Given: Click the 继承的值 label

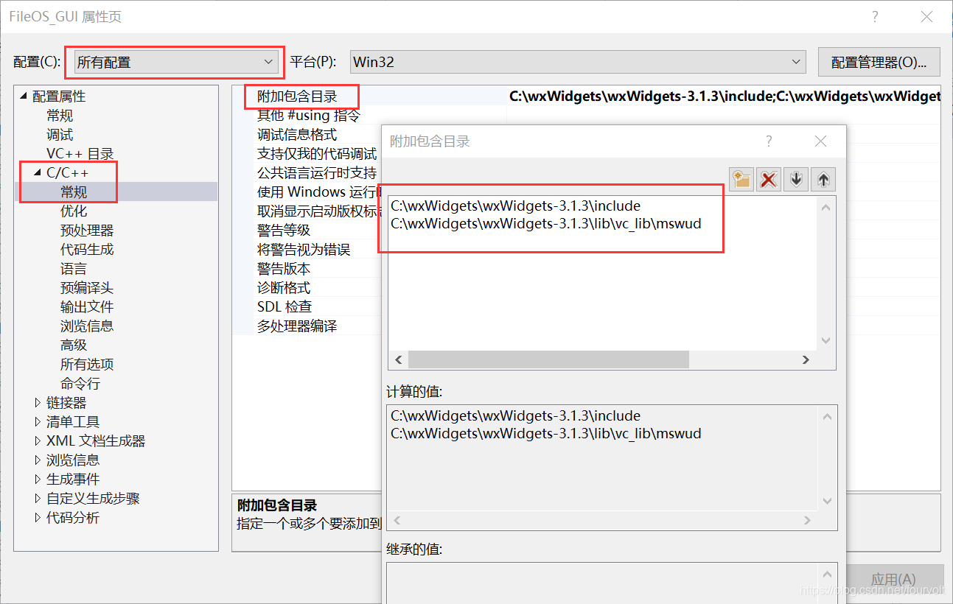Looking at the screenshot, I should click(413, 549).
